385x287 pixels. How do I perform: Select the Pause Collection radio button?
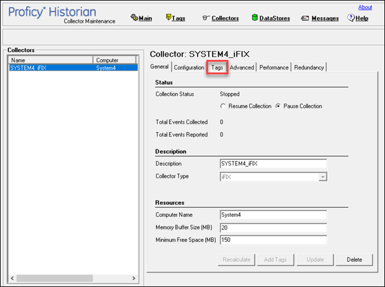pyautogui.click(x=278, y=106)
